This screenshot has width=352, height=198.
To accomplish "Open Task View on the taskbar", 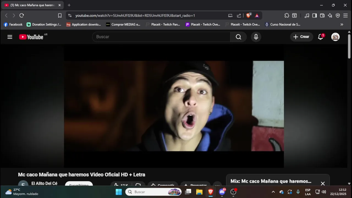I will pos(188,192).
